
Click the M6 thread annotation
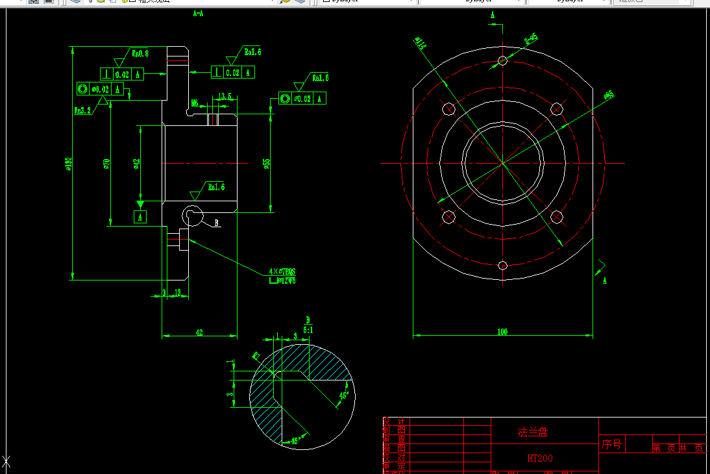click(x=194, y=103)
